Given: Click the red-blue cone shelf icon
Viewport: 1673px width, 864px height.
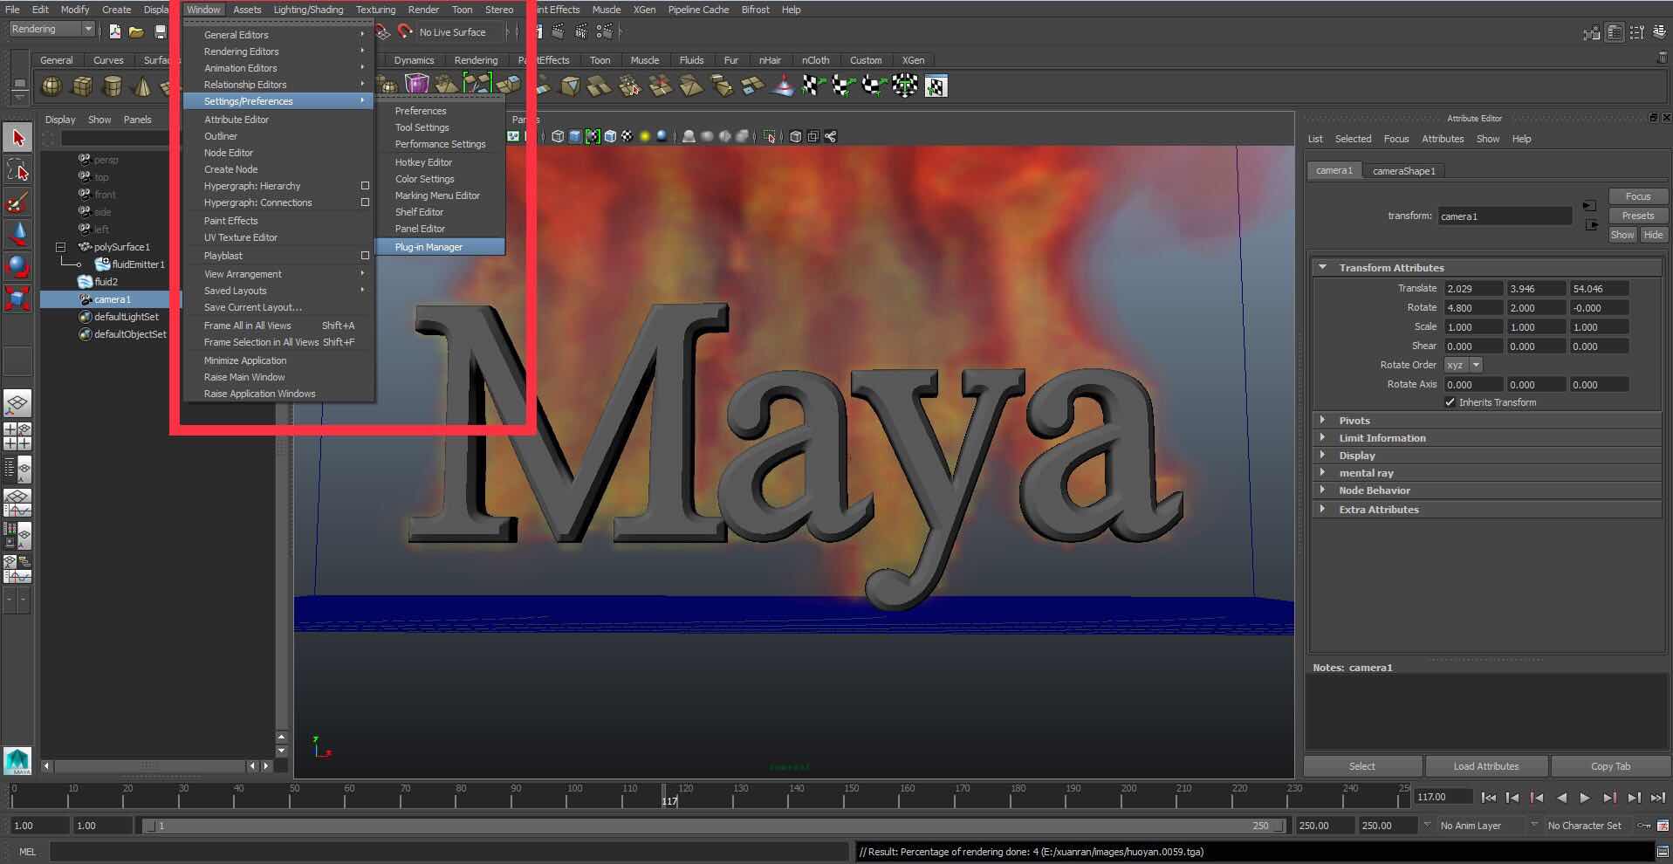Looking at the screenshot, I should tap(783, 86).
